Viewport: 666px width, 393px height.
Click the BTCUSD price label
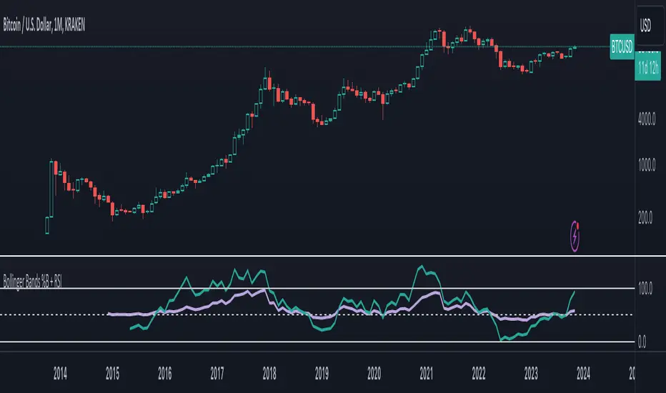[x=622, y=46]
